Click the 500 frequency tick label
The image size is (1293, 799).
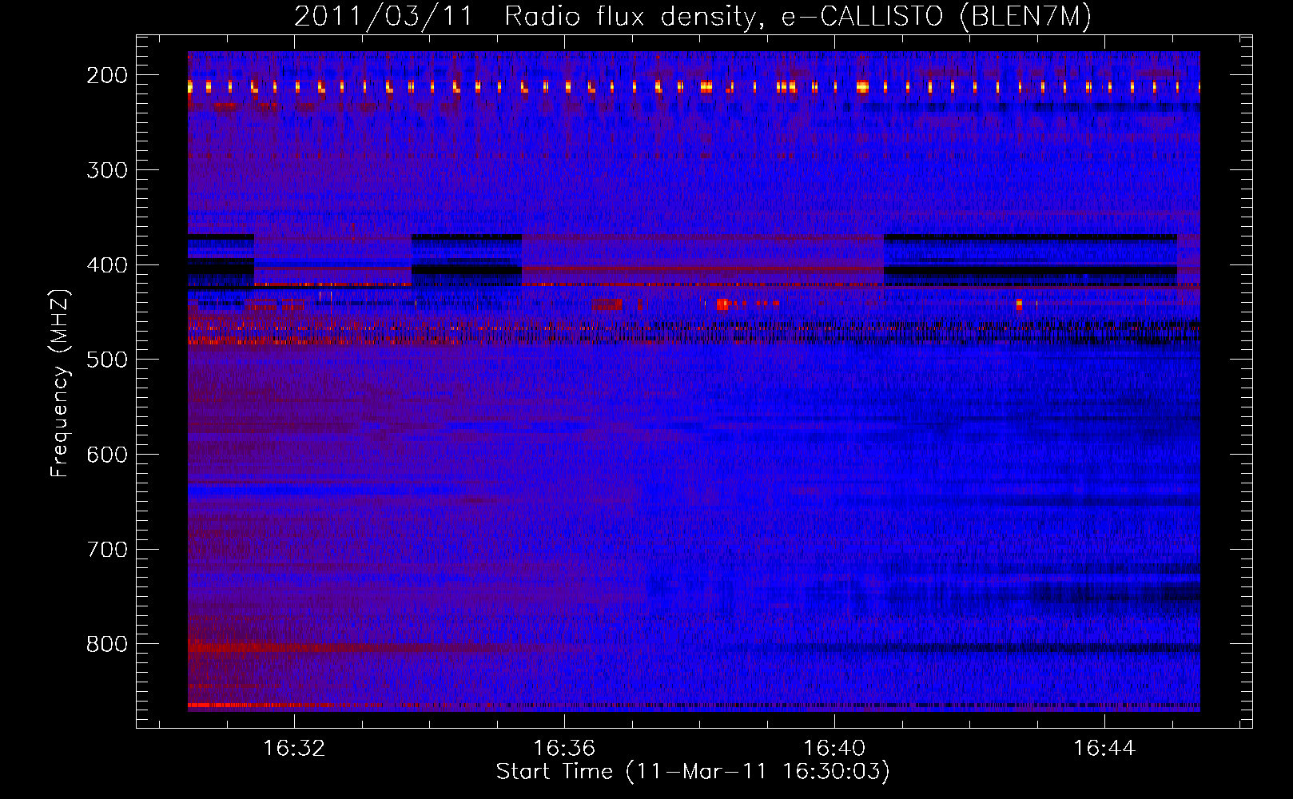107,360
